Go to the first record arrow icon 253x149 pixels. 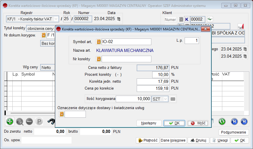point(234,121)
